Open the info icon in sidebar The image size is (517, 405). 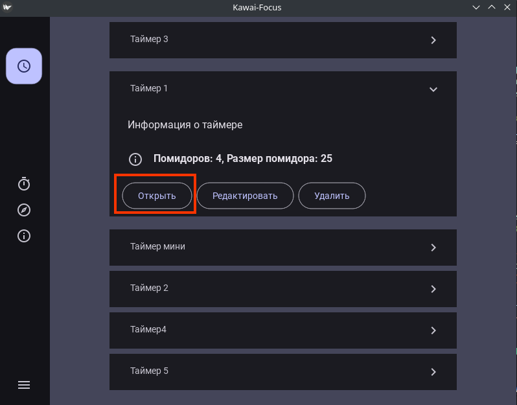point(24,236)
